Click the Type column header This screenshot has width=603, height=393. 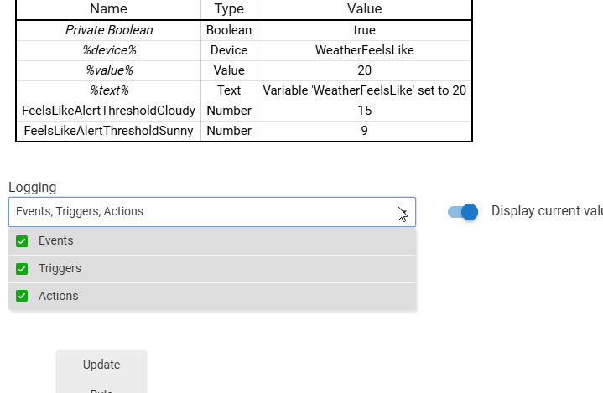[x=229, y=9]
